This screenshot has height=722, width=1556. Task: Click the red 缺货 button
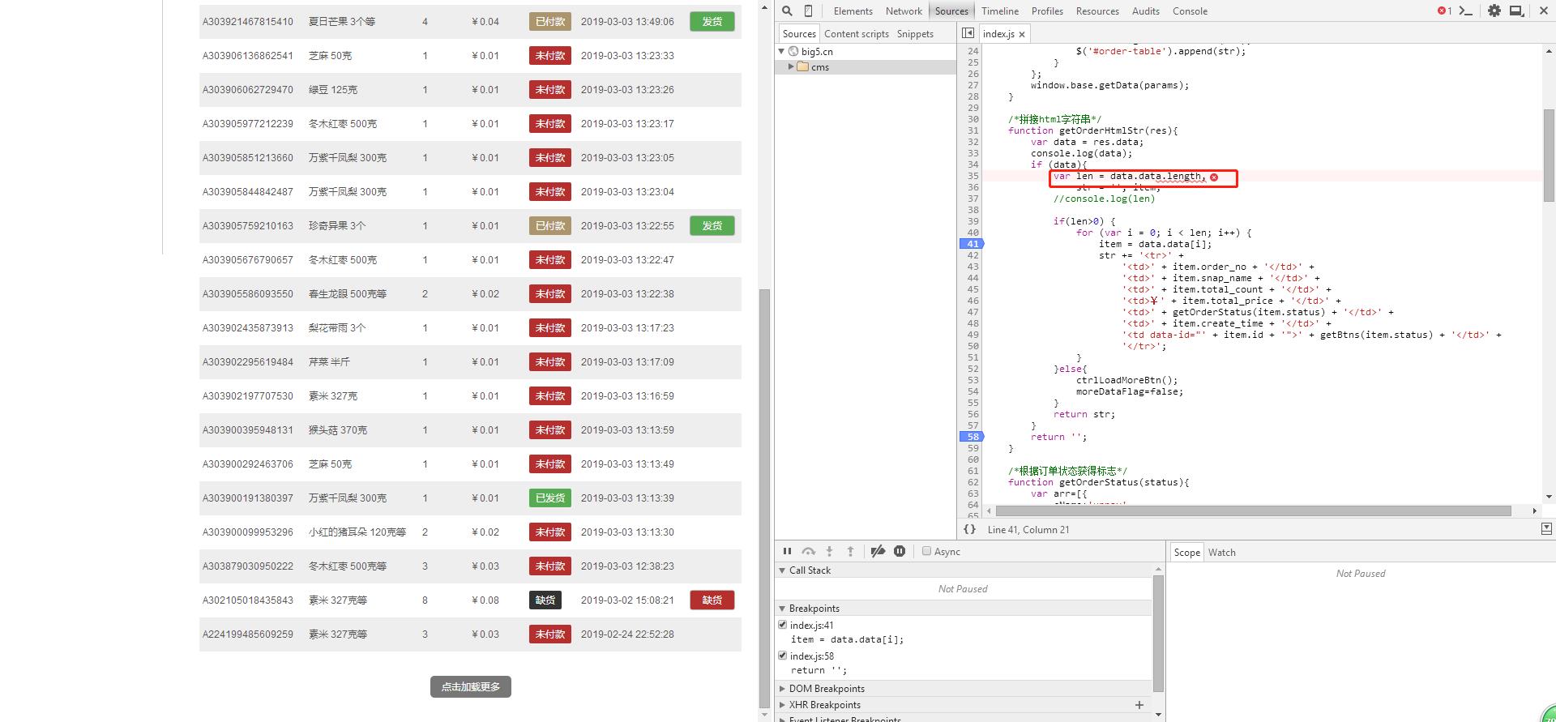click(x=712, y=600)
